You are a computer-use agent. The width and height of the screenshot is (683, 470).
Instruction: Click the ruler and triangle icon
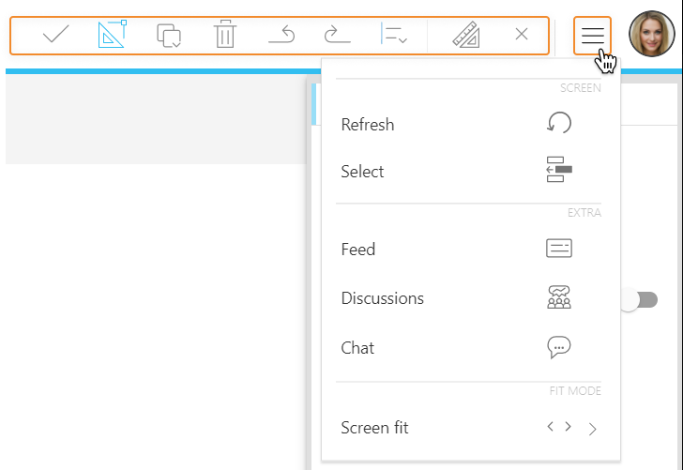coord(466,36)
